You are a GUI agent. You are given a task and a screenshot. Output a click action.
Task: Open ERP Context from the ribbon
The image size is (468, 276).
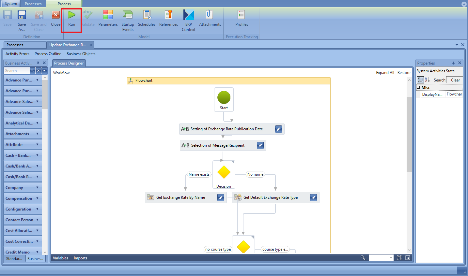click(188, 15)
